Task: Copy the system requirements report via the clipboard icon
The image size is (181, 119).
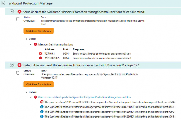Action: (x=18, y=73)
